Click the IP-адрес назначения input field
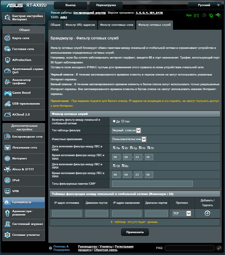The width and height of the screenshot is (225, 255). click(x=127, y=213)
